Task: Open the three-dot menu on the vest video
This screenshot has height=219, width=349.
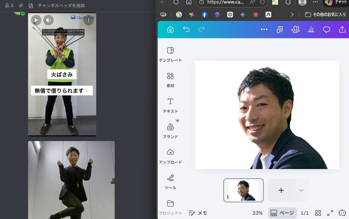Action: pyautogui.click(x=89, y=20)
